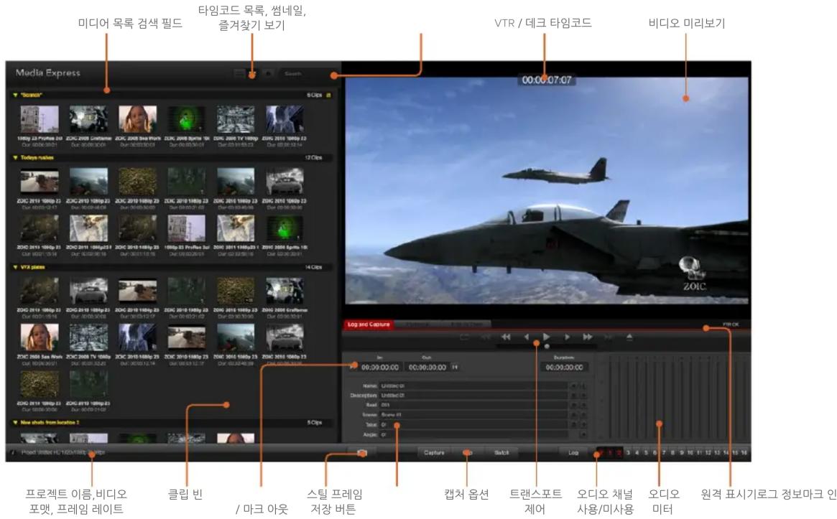Click the Batch button

pos(501,453)
